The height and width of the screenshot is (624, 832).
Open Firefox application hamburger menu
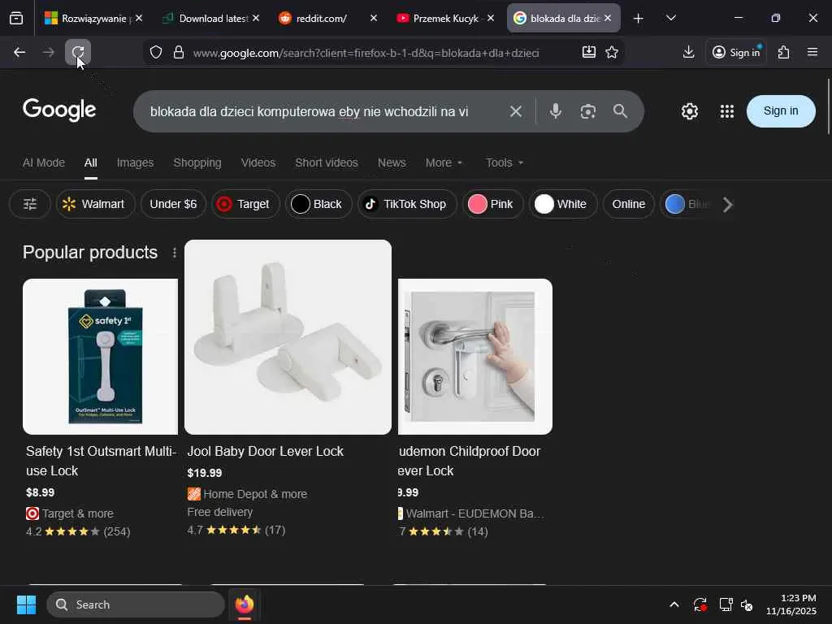point(812,52)
